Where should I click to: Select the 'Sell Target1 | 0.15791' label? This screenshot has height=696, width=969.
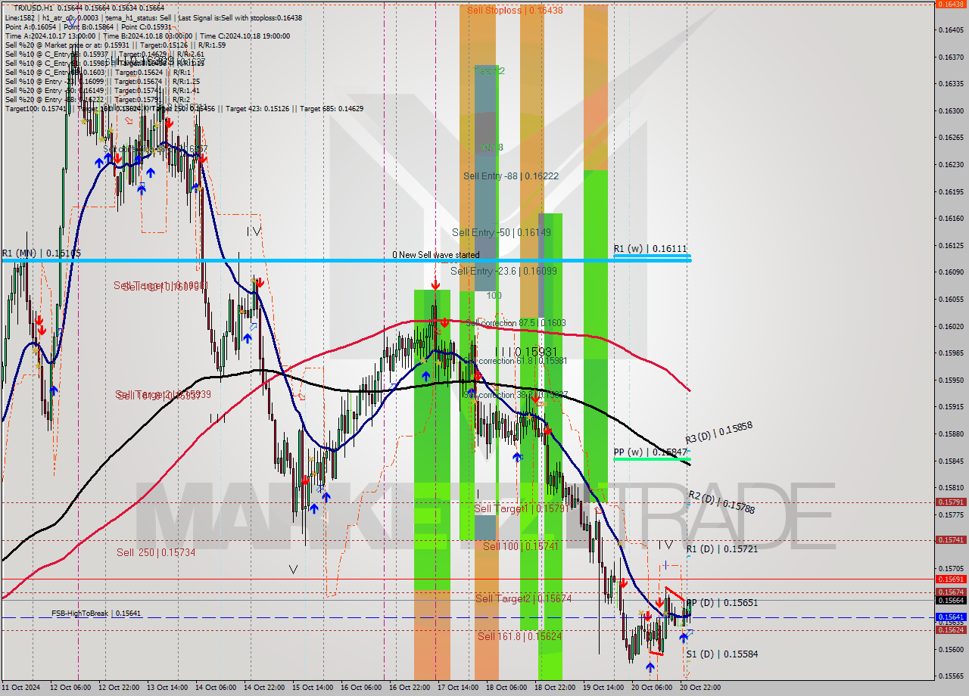tap(521, 509)
